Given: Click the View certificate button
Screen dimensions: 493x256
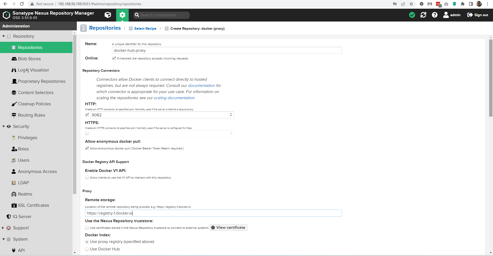Looking at the screenshot, I should click(228, 228).
